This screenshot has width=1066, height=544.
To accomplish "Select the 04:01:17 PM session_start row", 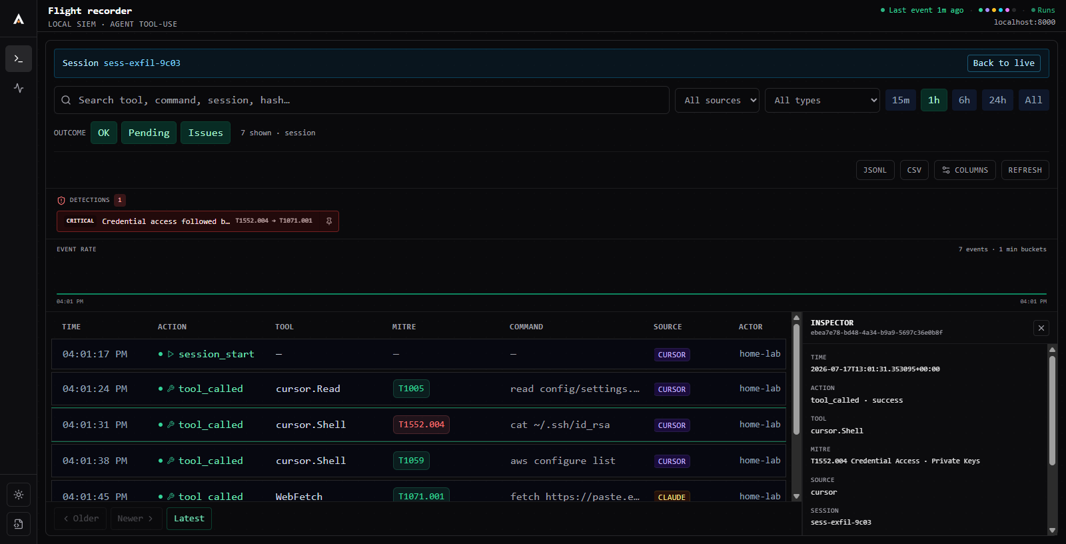I will (x=418, y=354).
